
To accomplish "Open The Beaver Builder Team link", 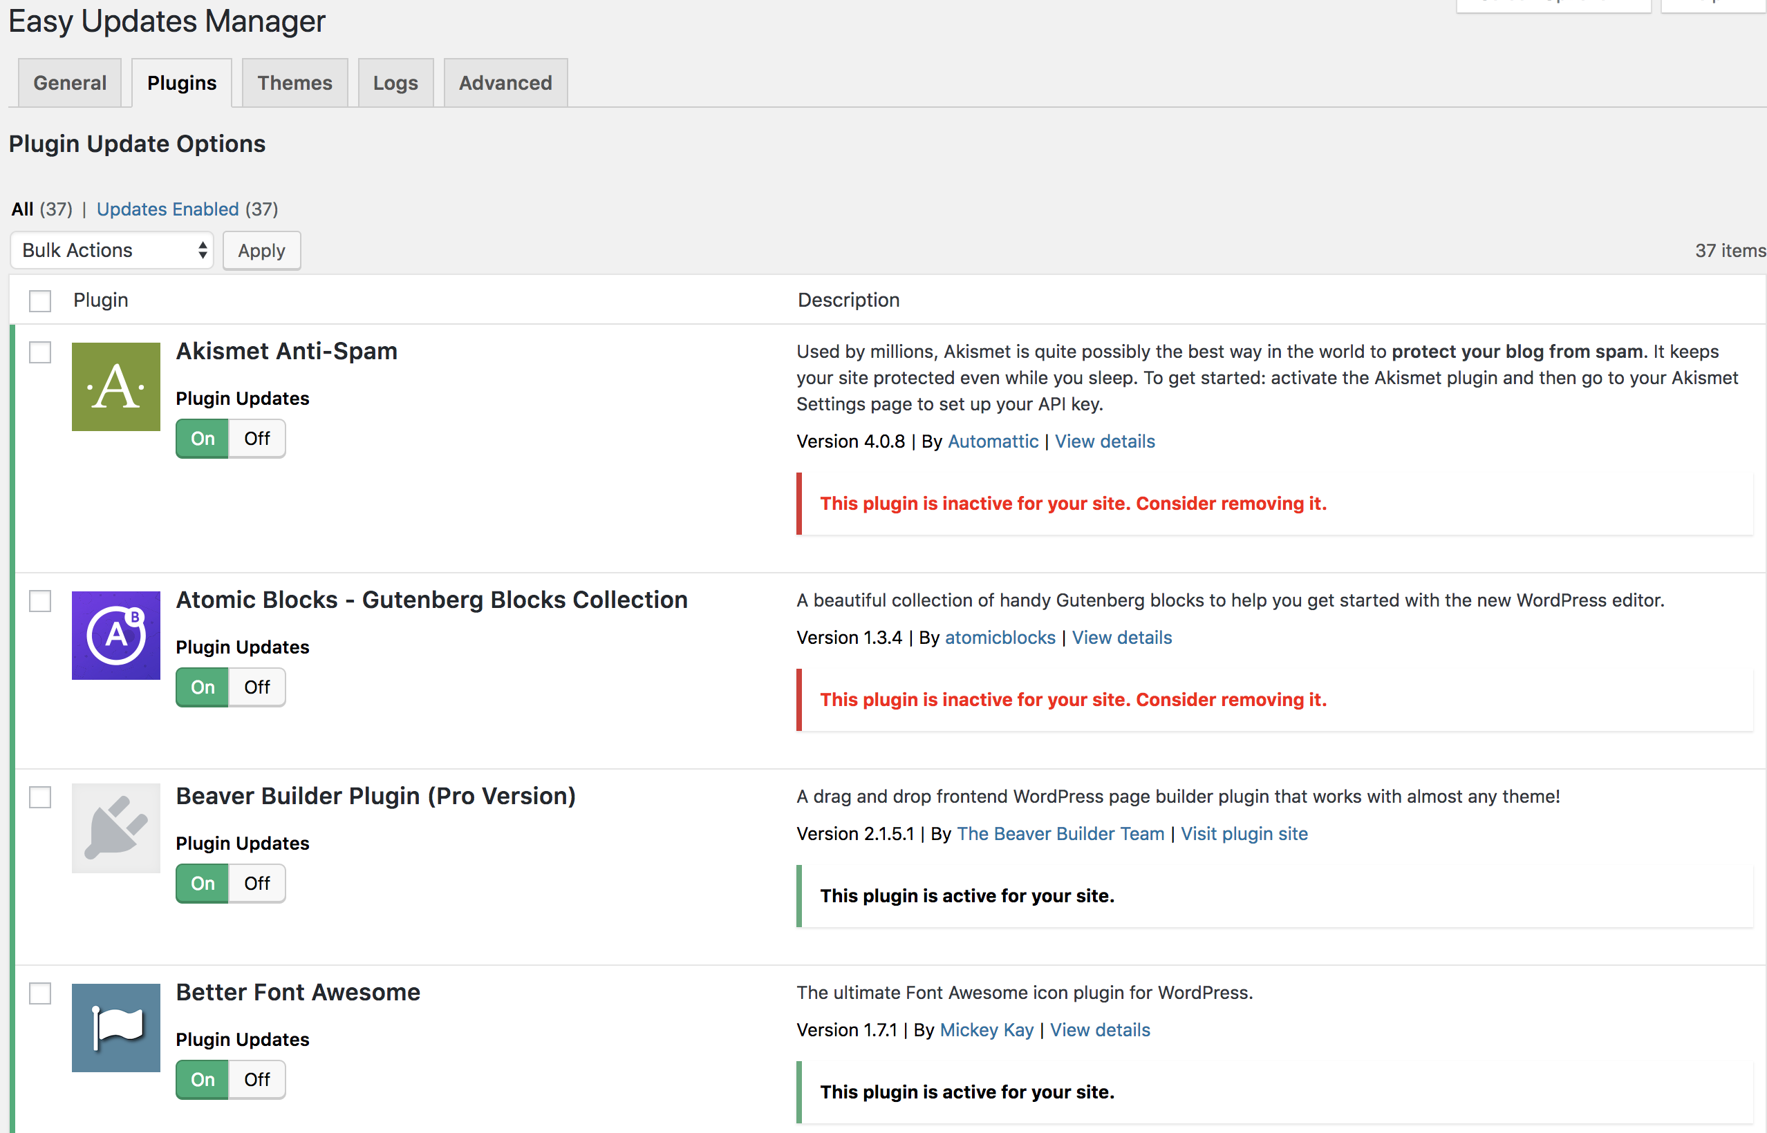I will point(1060,835).
